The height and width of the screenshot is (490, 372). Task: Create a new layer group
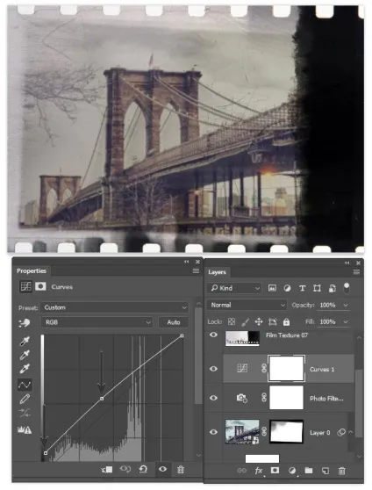pos(309,471)
